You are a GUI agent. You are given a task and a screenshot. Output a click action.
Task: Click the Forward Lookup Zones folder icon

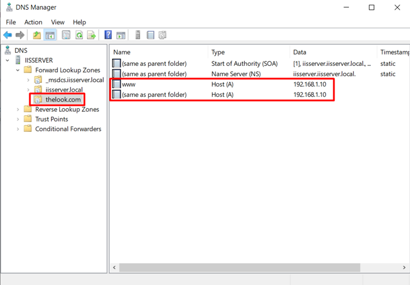coord(27,70)
